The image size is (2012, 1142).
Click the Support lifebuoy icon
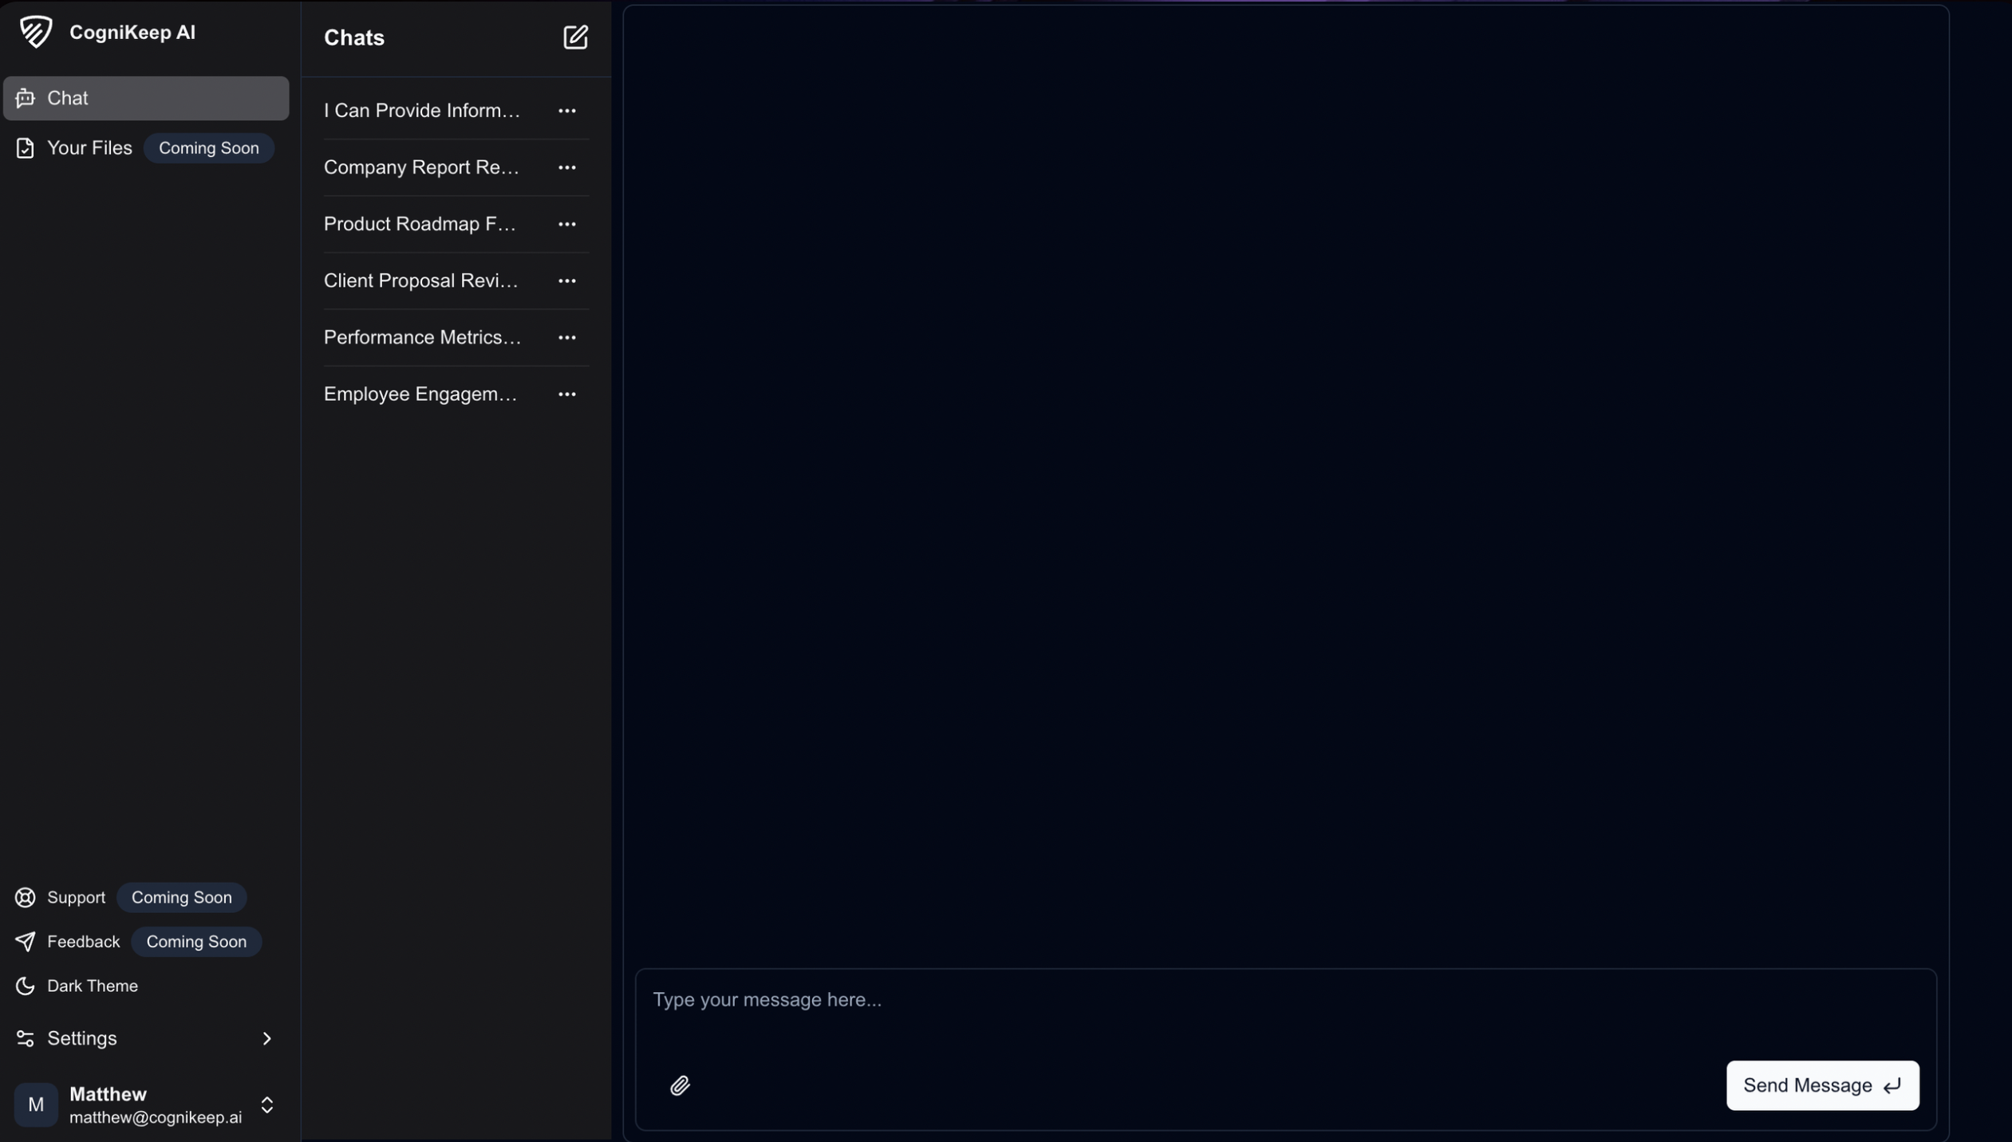coord(25,897)
